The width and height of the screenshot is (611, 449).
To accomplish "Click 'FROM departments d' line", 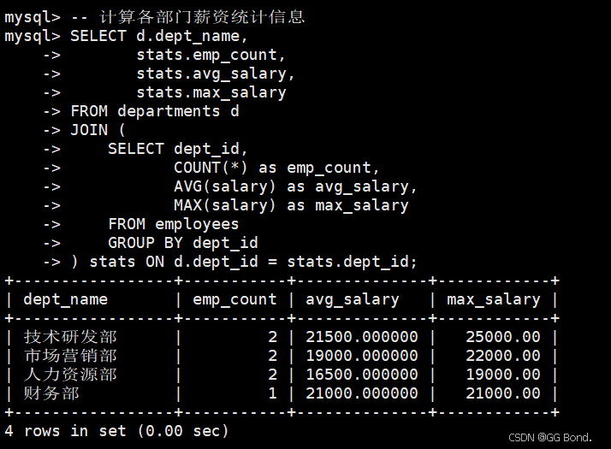I will click(155, 111).
